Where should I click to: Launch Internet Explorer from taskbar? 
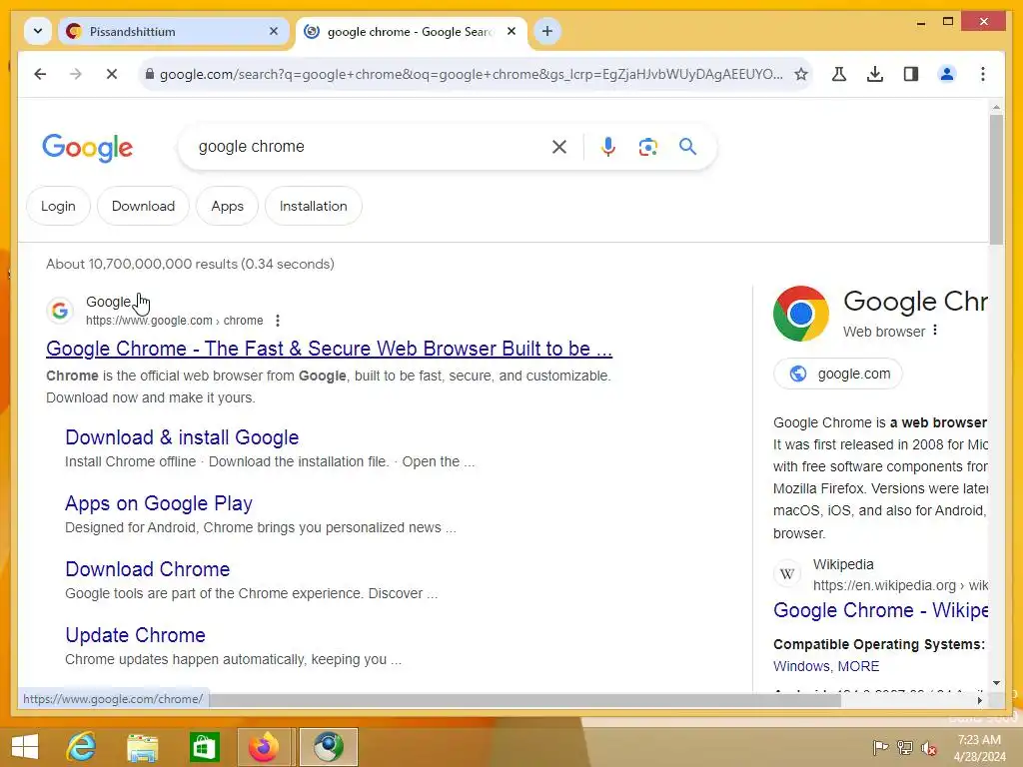pos(82,747)
